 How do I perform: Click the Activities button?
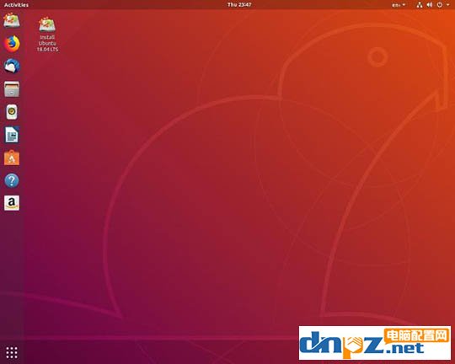[16, 5]
